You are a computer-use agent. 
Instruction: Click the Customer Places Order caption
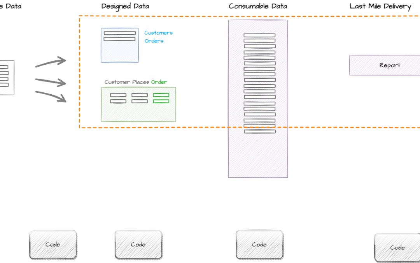[x=136, y=82]
